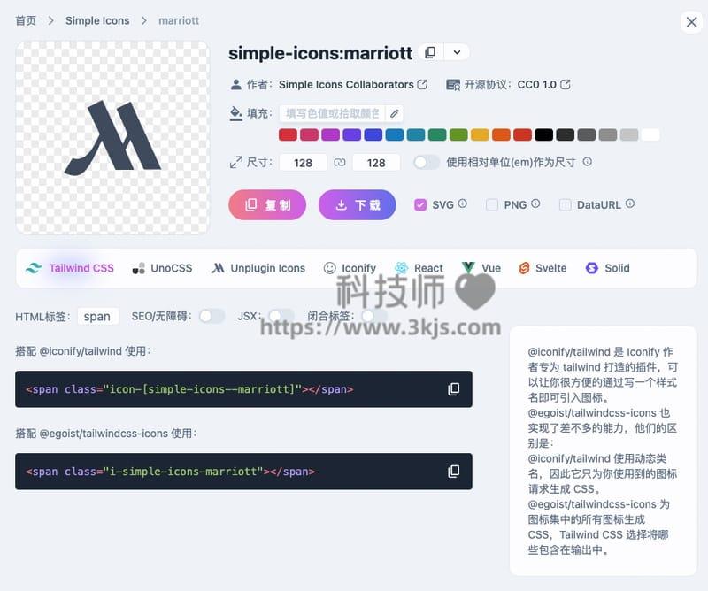Click the Svelte logo icon

click(x=524, y=268)
